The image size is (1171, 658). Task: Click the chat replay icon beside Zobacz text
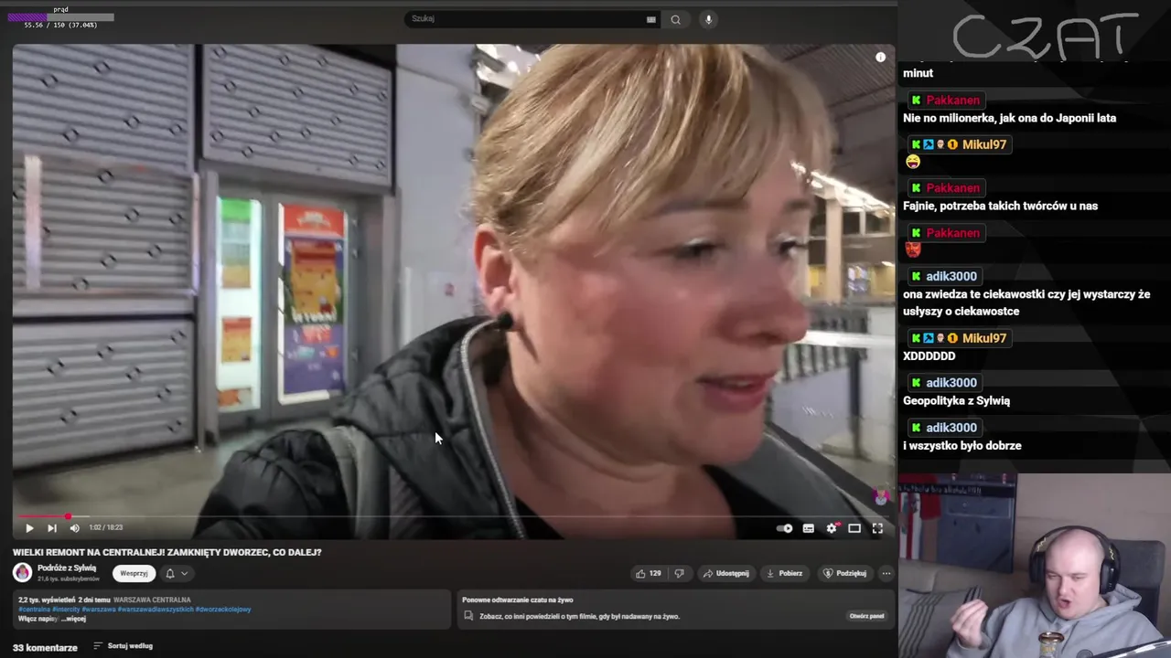(468, 616)
